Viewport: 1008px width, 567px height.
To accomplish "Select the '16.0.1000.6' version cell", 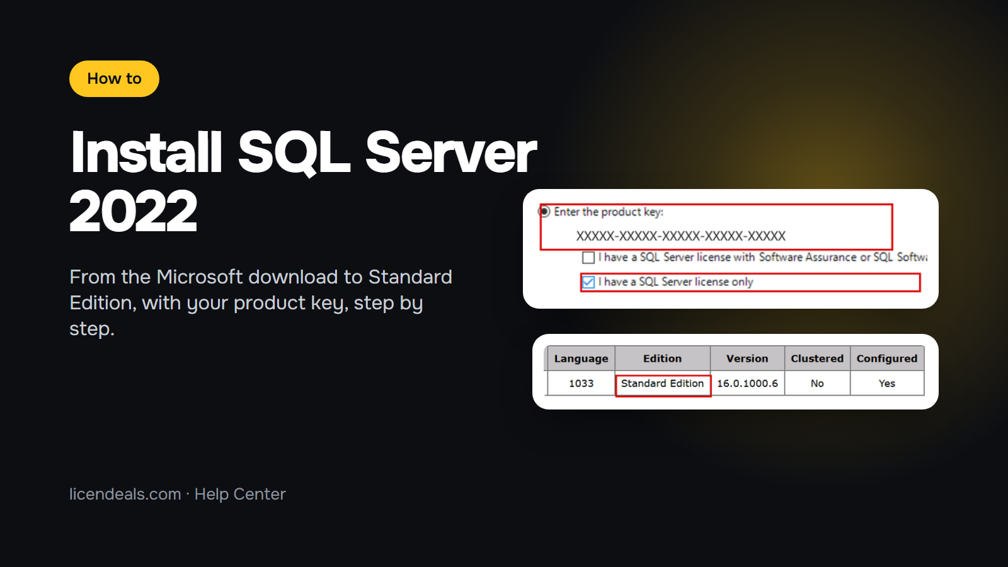I will (x=747, y=383).
